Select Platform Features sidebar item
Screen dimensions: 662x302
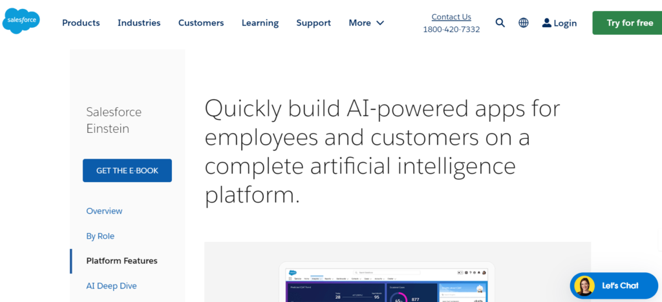[122, 261]
